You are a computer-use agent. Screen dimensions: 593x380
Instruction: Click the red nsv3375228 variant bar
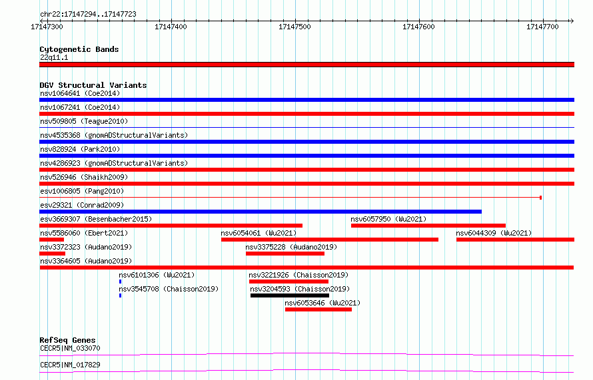tap(285, 254)
